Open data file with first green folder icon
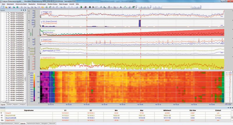The height and width of the screenshot is (125, 233). pyautogui.click(x=14, y=7)
